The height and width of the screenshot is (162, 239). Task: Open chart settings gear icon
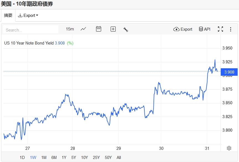click(x=229, y=148)
